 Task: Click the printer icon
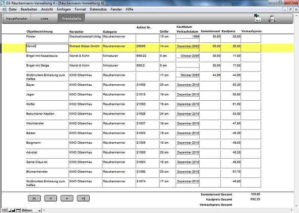[272, 18]
